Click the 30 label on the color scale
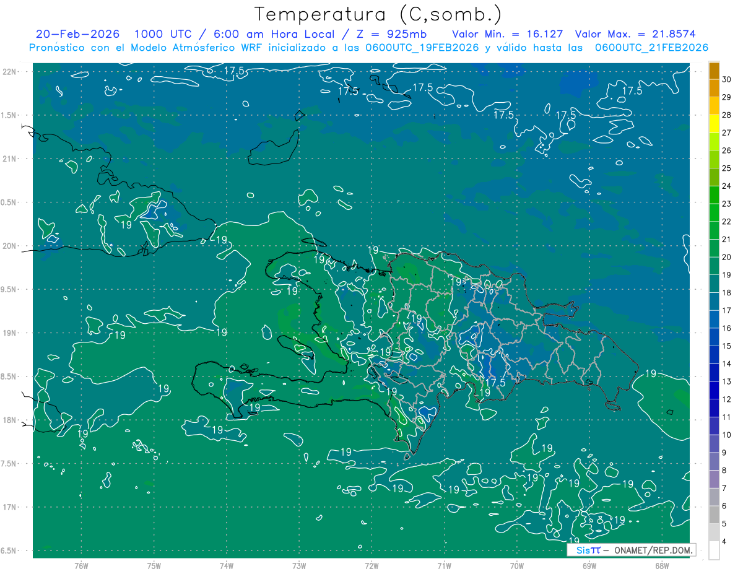 727,79
